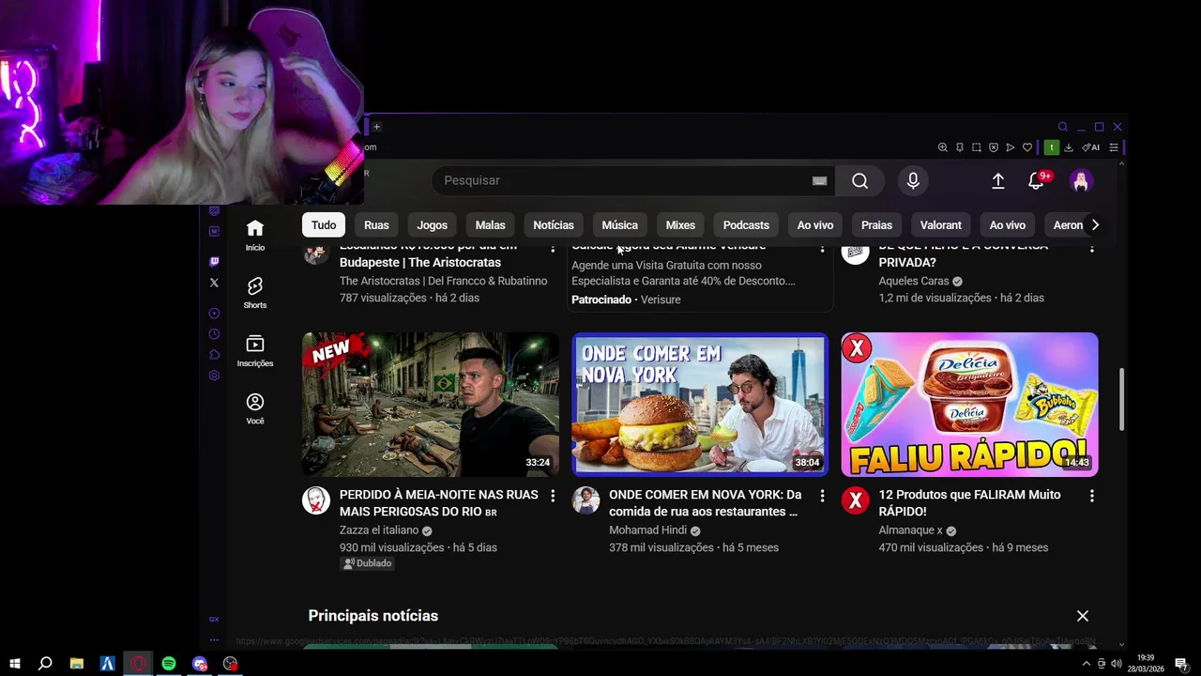Viewport: 1201px width, 676px height.
Task: Open YouTube Início home page
Action: (255, 235)
